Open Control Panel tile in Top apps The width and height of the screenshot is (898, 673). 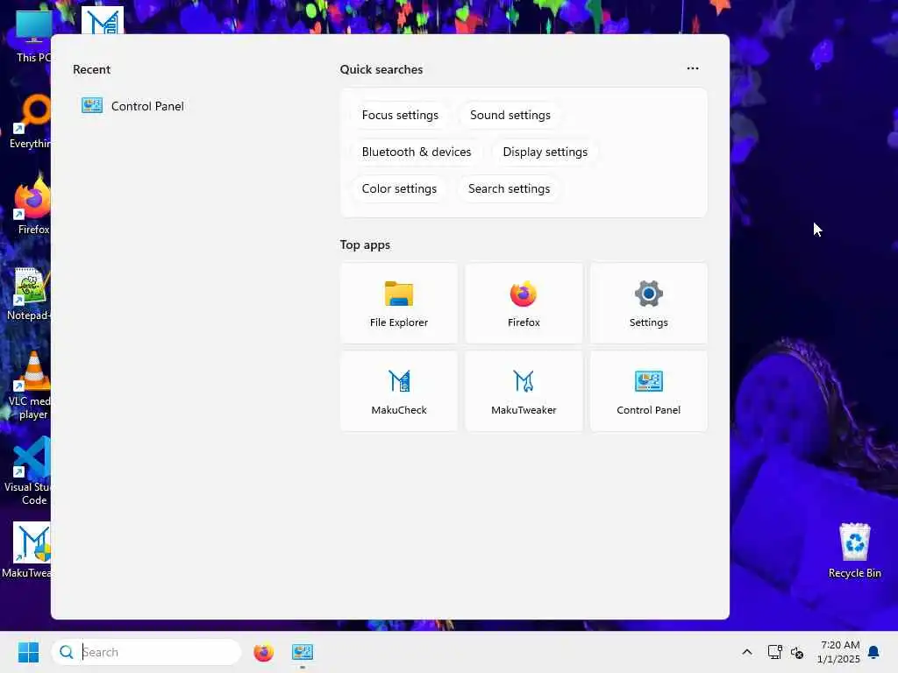point(648,392)
